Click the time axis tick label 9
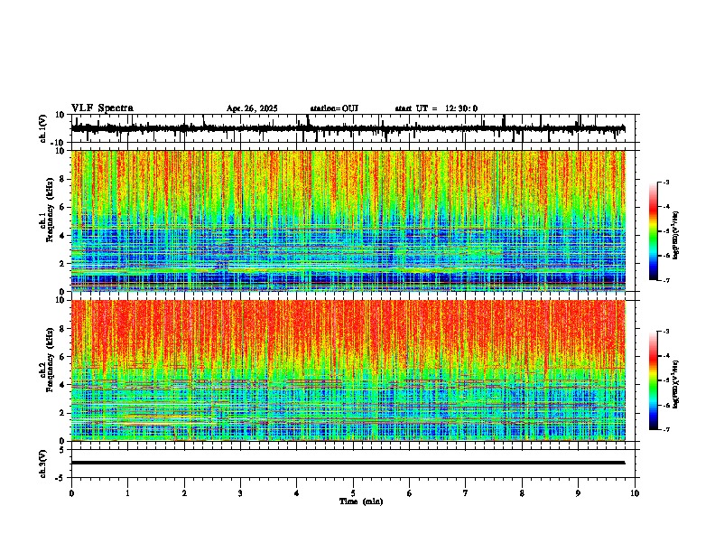This screenshot has width=715, height=553. click(578, 493)
